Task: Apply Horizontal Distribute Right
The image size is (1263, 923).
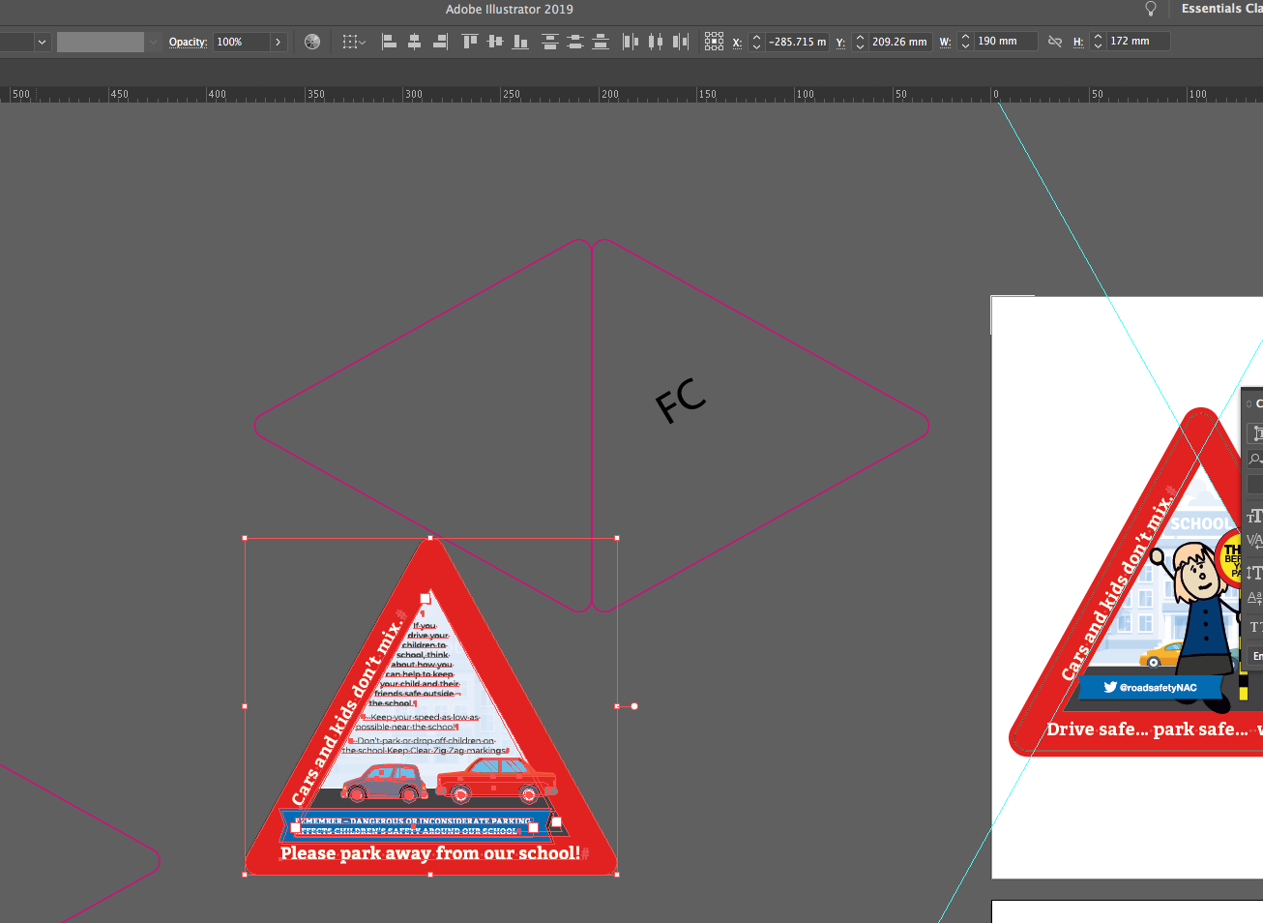Action: click(x=681, y=42)
